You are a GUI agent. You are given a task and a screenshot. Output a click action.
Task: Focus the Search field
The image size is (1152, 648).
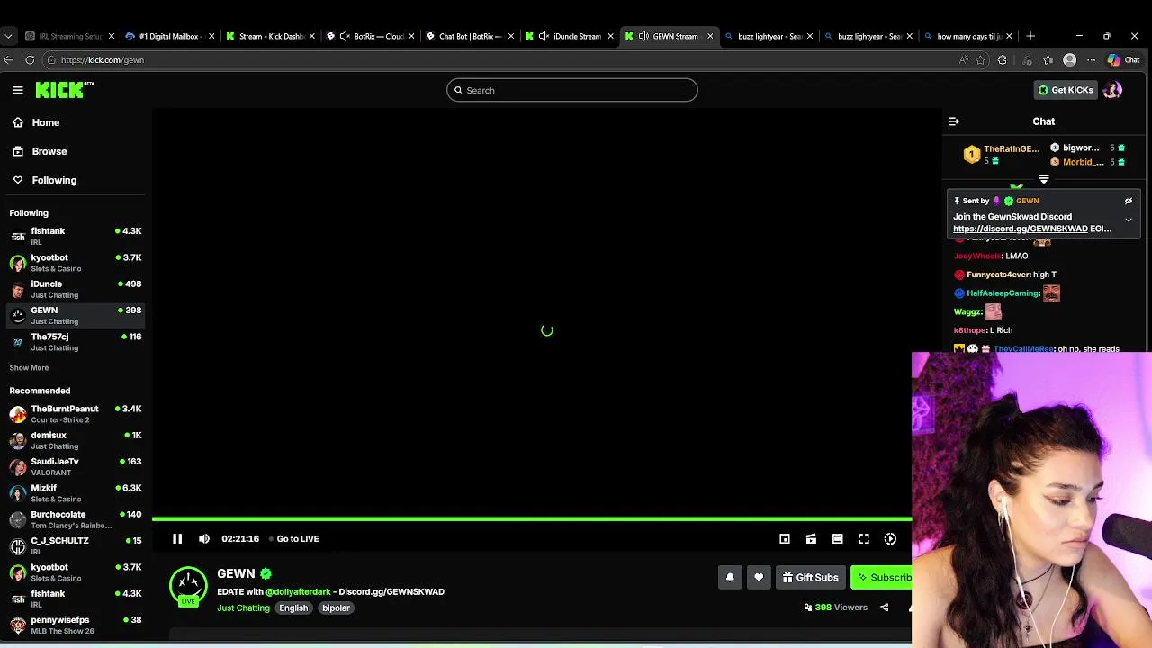(x=572, y=90)
